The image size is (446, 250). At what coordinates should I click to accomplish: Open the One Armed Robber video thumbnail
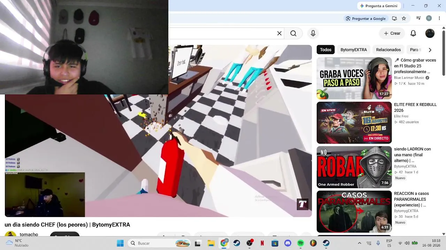coord(354,167)
